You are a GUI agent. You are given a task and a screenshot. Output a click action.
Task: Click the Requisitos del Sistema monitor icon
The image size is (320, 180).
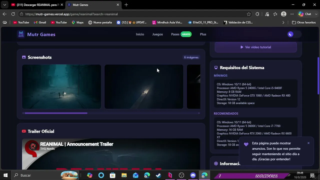point(216,67)
